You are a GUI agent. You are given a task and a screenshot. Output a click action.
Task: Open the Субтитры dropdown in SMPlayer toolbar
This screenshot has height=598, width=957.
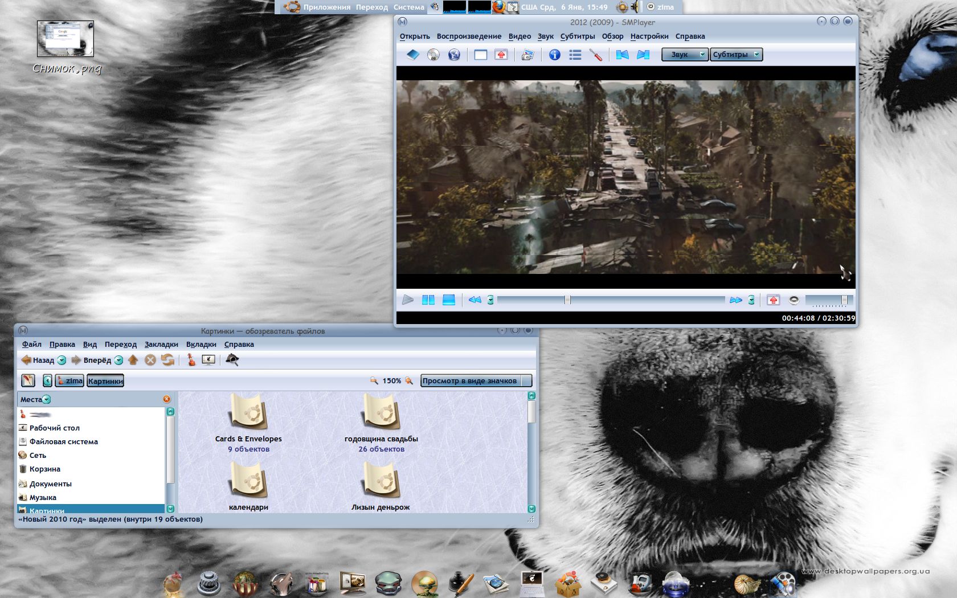click(x=736, y=55)
